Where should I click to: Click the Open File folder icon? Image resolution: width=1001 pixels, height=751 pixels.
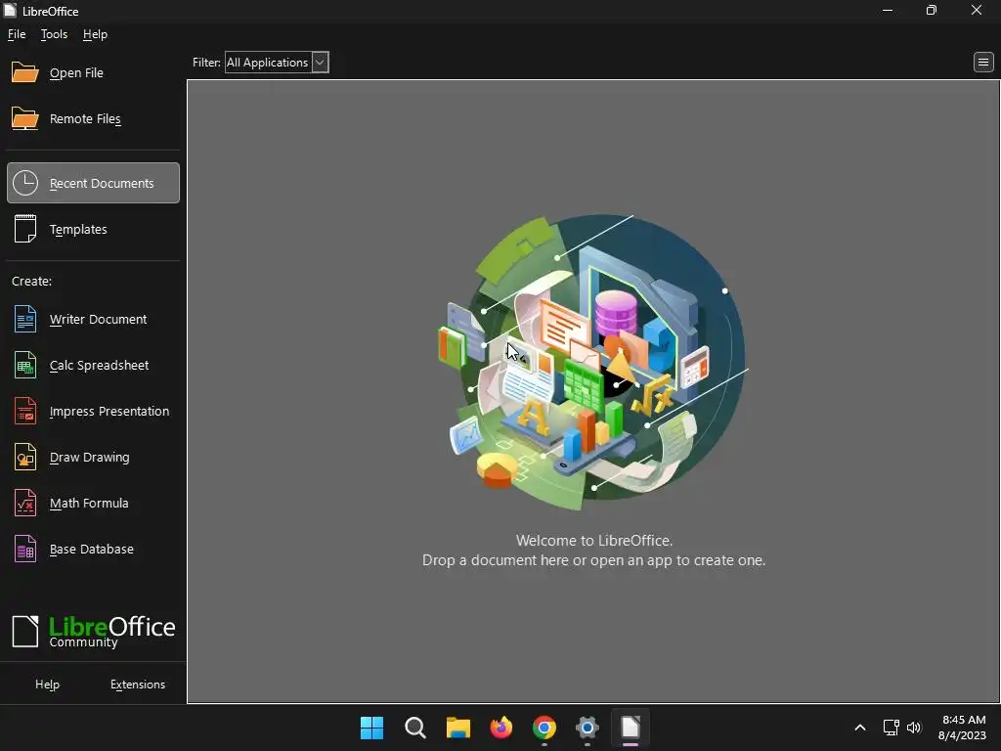pyautogui.click(x=24, y=72)
